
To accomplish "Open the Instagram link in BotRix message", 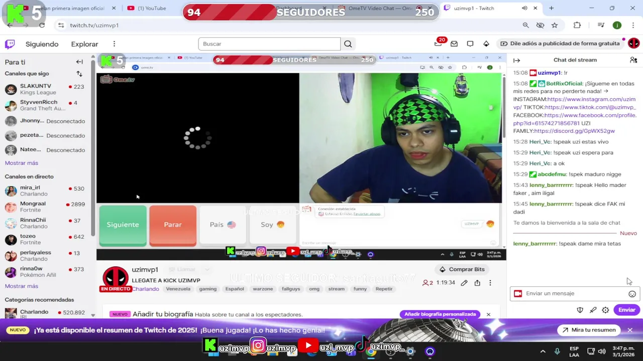I will 574,103.
